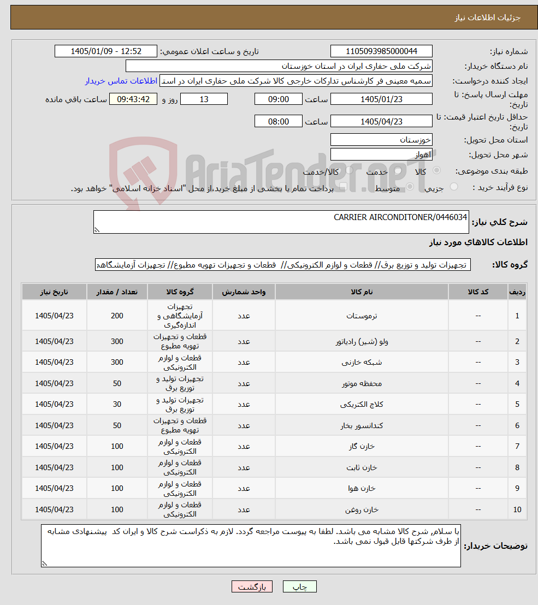Image resolution: width=538 pixels, height=605 pixels.
Task: Click the resize handle of buyer notes box
Action: pos(45,564)
